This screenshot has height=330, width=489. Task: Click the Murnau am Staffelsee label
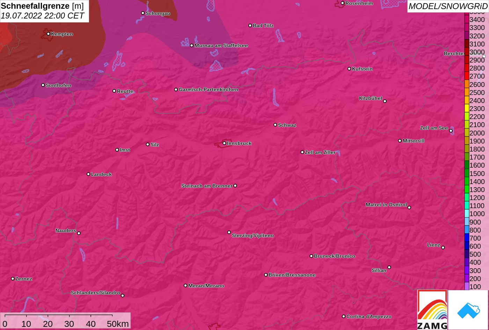pyautogui.click(x=221, y=45)
